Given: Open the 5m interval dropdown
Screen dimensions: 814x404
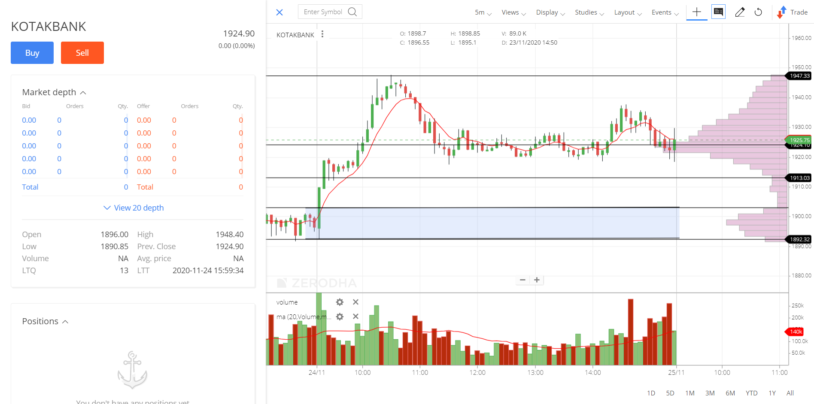Looking at the screenshot, I should [483, 12].
